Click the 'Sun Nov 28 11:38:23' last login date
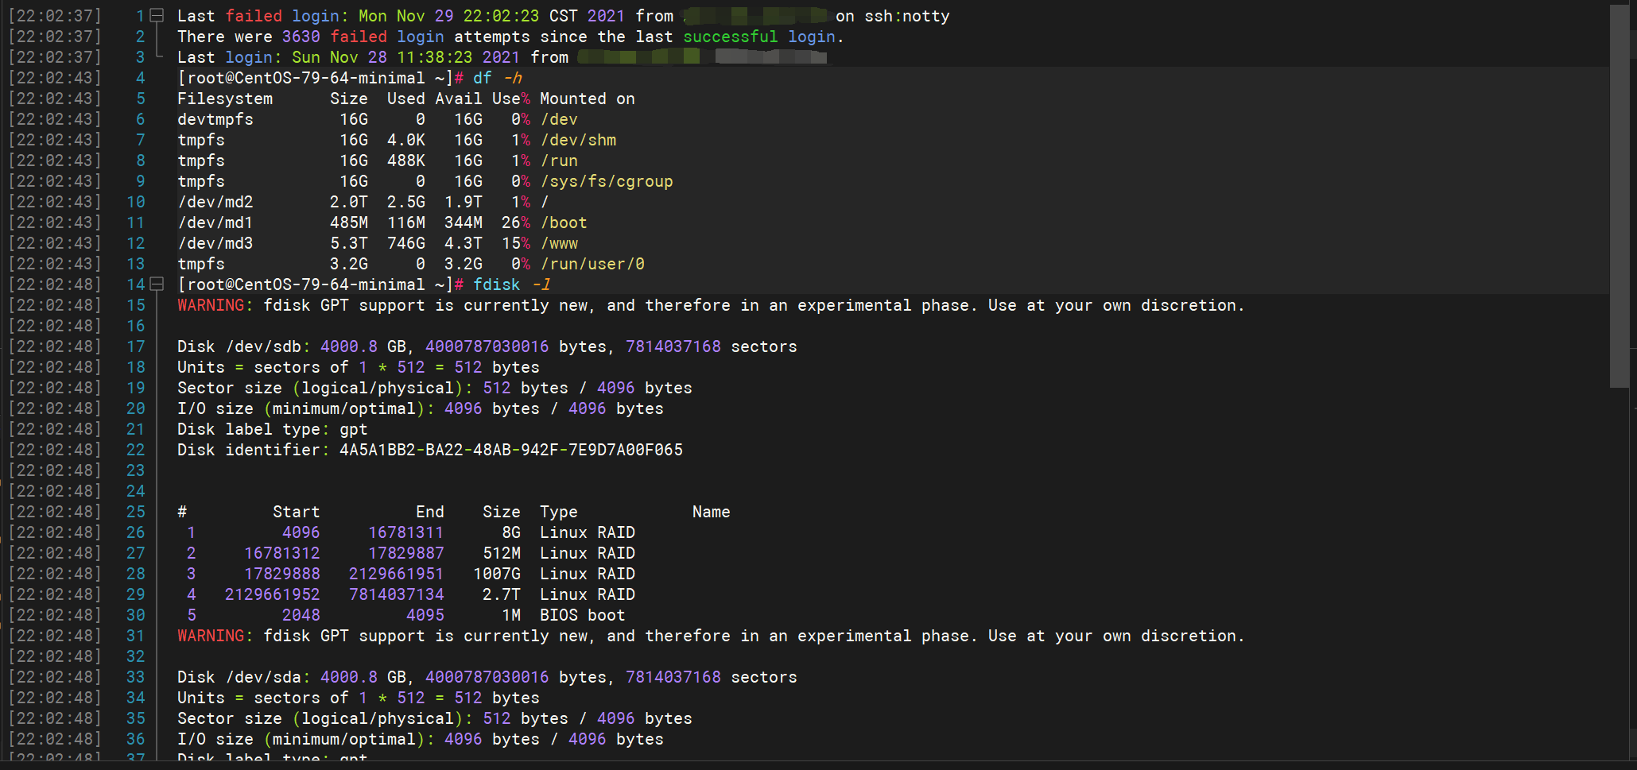The width and height of the screenshot is (1637, 770). click(x=382, y=57)
